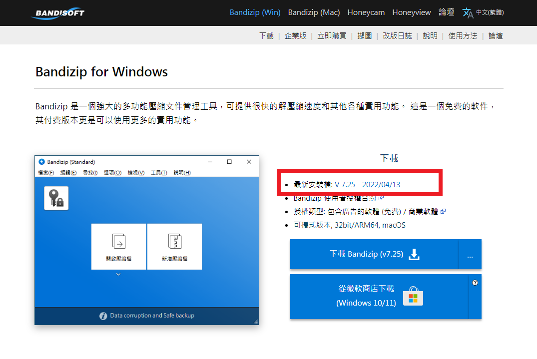The height and width of the screenshot is (359, 537).
Task: Open the 工具(T) menu in Bandizip window
Action: click(159, 173)
